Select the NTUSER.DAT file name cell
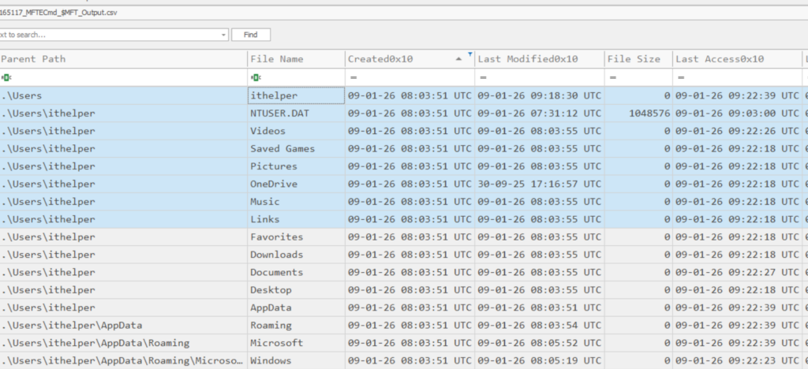 (296, 113)
